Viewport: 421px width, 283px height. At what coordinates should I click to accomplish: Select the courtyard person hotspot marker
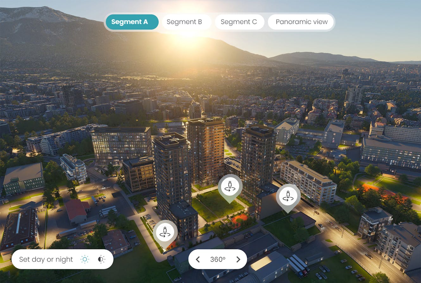click(230, 186)
